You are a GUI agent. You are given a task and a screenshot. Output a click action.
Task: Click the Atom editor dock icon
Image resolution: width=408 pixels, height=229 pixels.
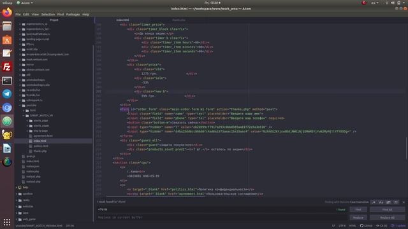pyautogui.click(x=7, y=121)
